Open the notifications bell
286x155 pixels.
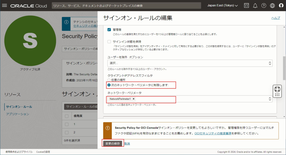click(x=255, y=6)
